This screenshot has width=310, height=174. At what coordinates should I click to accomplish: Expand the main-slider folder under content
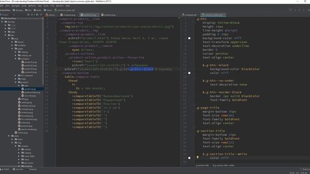coord(19,156)
